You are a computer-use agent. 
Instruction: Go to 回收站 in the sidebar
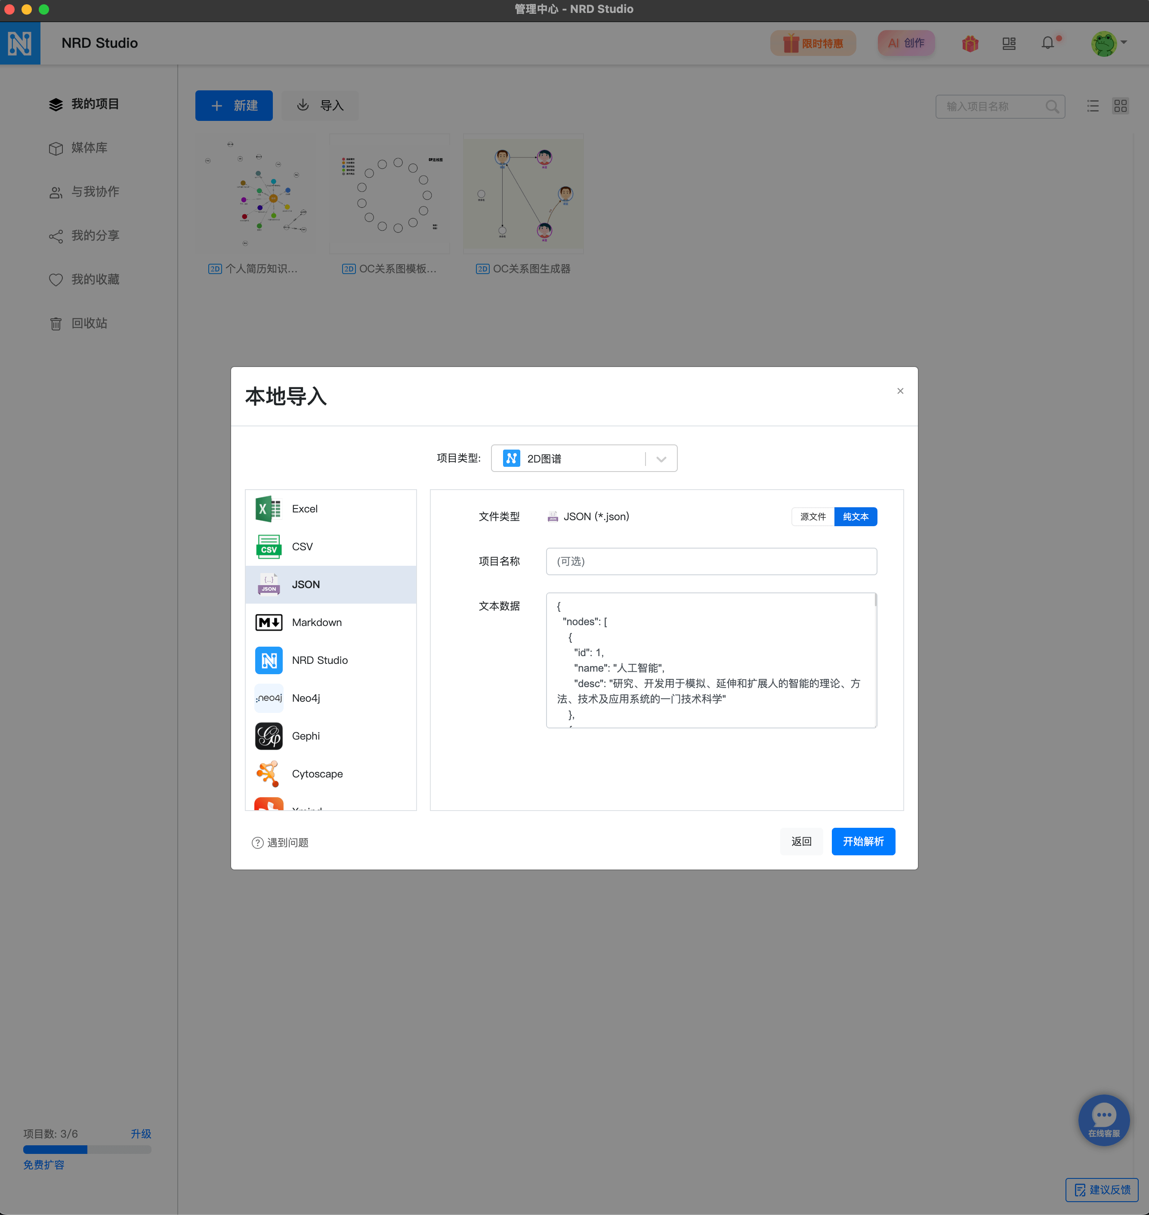click(89, 324)
